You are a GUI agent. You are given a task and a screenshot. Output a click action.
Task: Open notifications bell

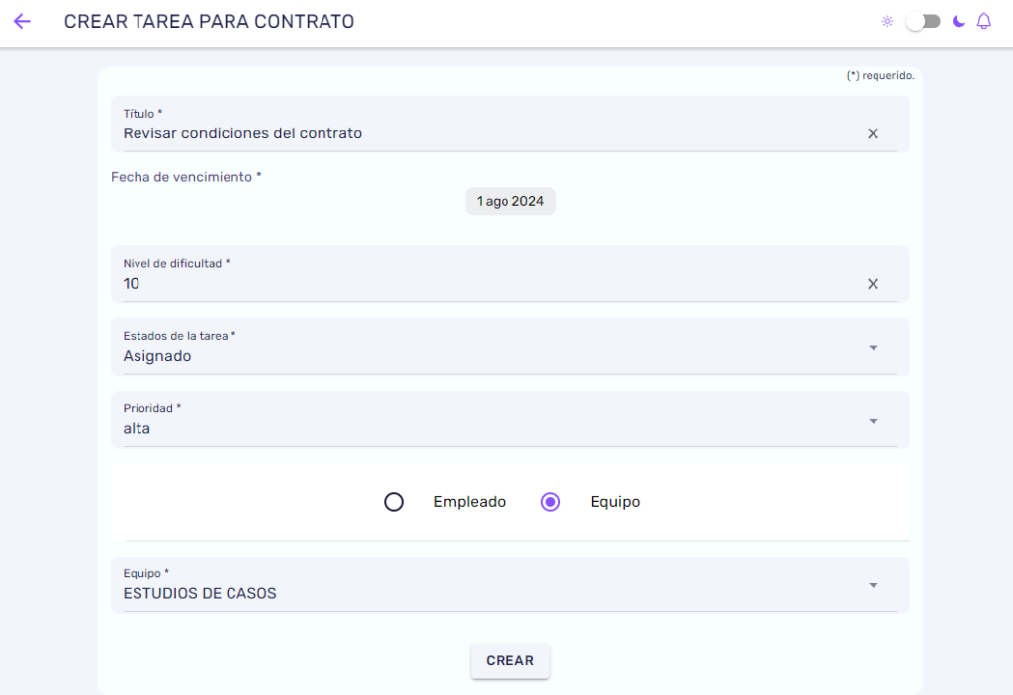point(984,22)
